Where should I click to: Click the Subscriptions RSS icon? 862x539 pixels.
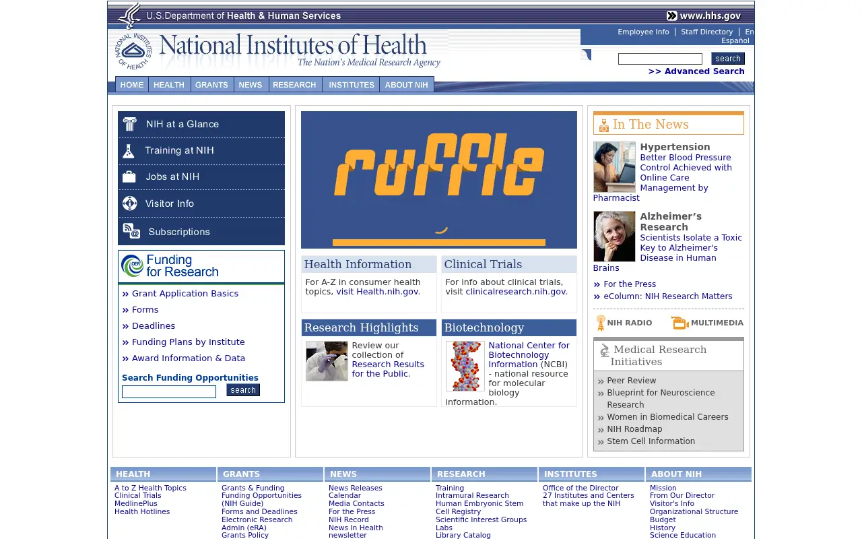[131, 231]
